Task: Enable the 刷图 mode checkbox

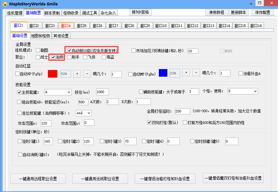Action: pyautogui.click(x=38, y=50)
